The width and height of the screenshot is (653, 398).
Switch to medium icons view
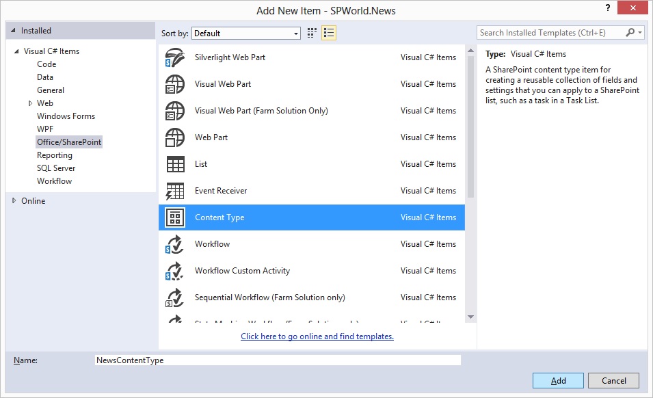(312, 33)
